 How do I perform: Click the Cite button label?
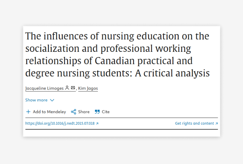(106, 112)
